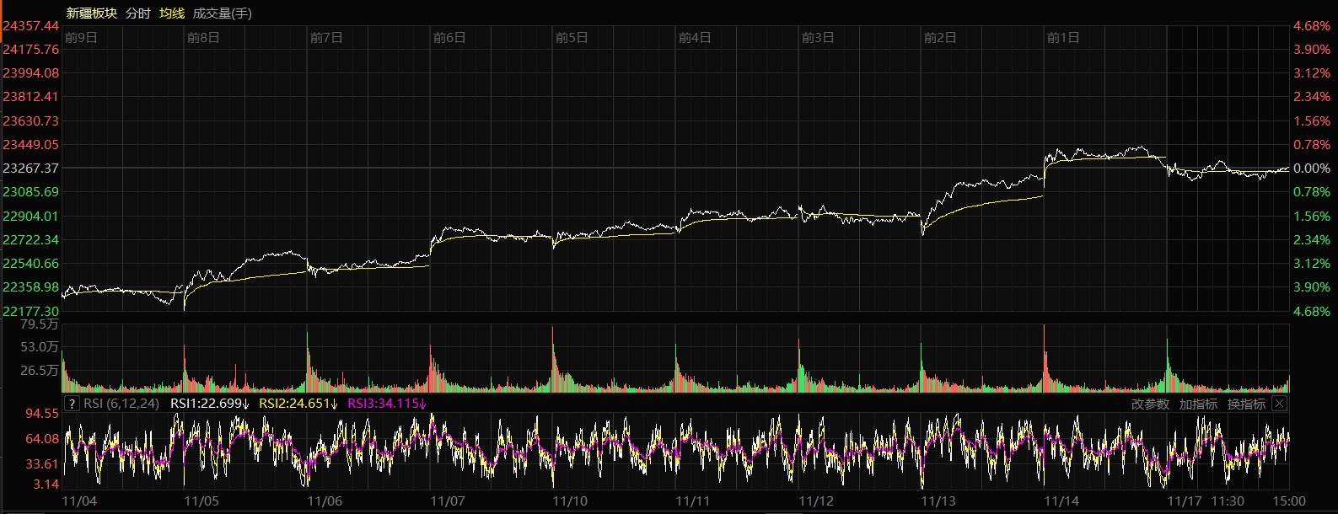Screen dimensions: 1338x514
Task: Select the 分时 legend label
Action: [137, 13]
